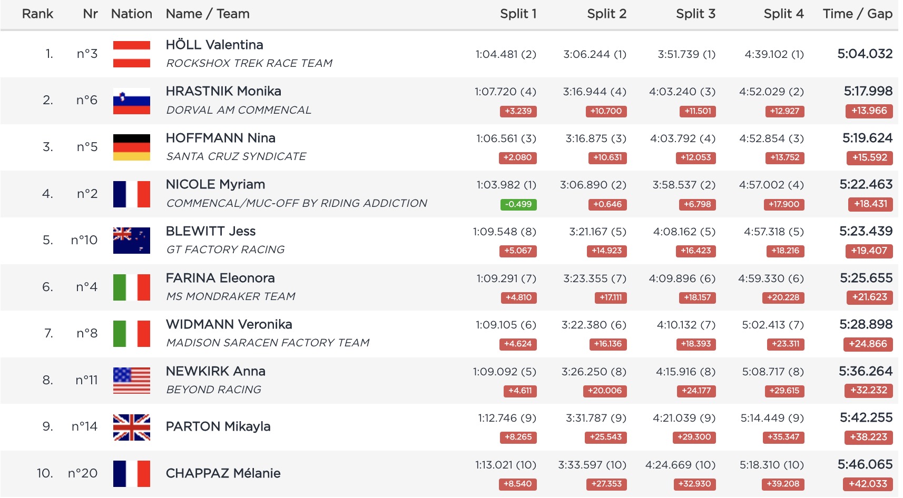Image resolution: width=903 pixels, height=498 pixels.
Task: Click the Rank column header
Action: tap(37, 14)
